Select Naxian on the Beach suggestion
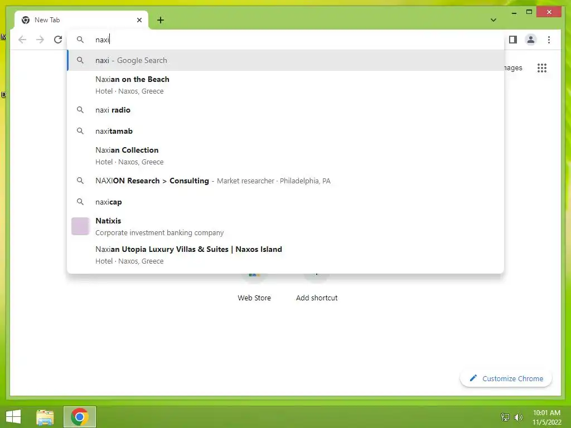Screen dimensions: 571x428 coord(286,85)
